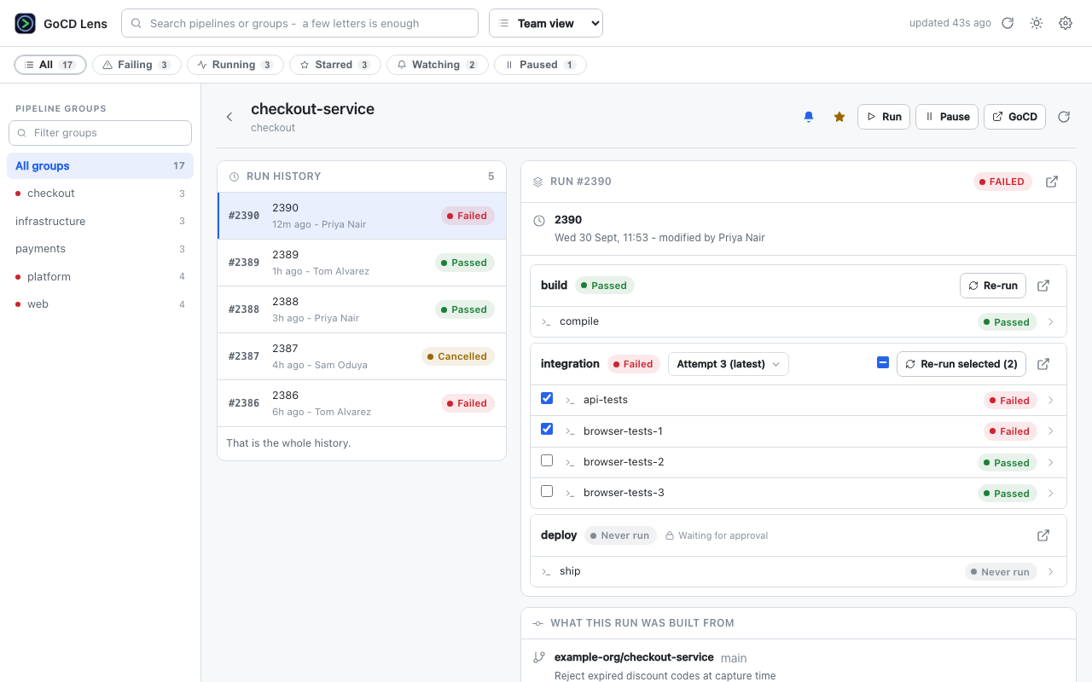Check the browser-tests-3 checkbox
The image size is (1092, 682).
547,491
